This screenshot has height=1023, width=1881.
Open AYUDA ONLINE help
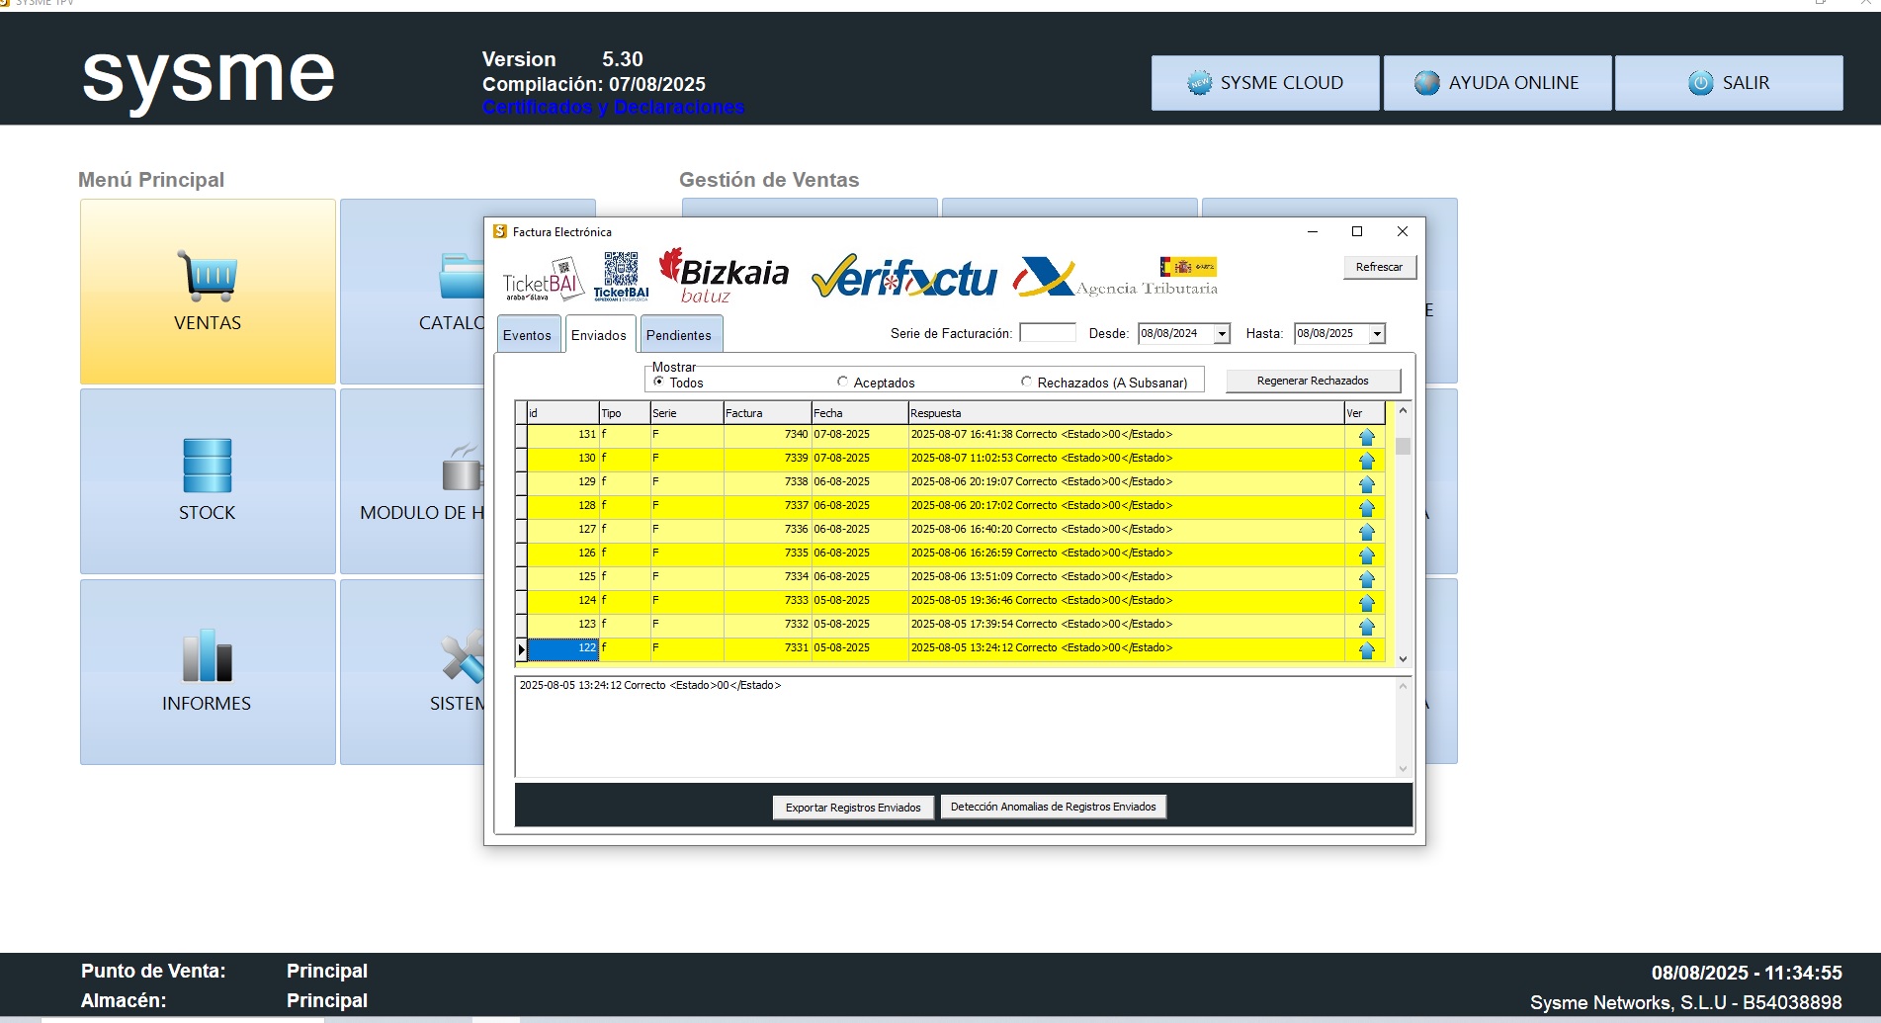(x=1496, y=83)
